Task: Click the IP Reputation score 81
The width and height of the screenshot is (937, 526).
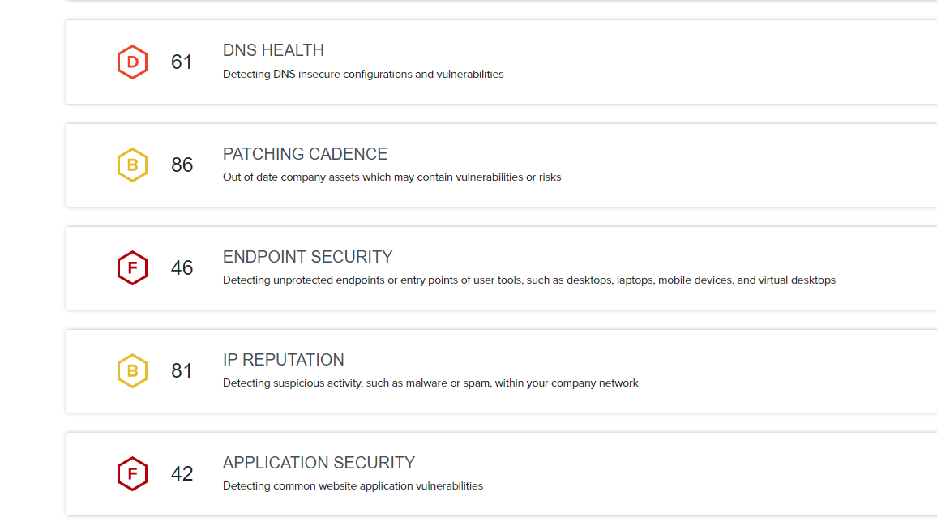Action: pyautogui.click(x=182, y=371)
